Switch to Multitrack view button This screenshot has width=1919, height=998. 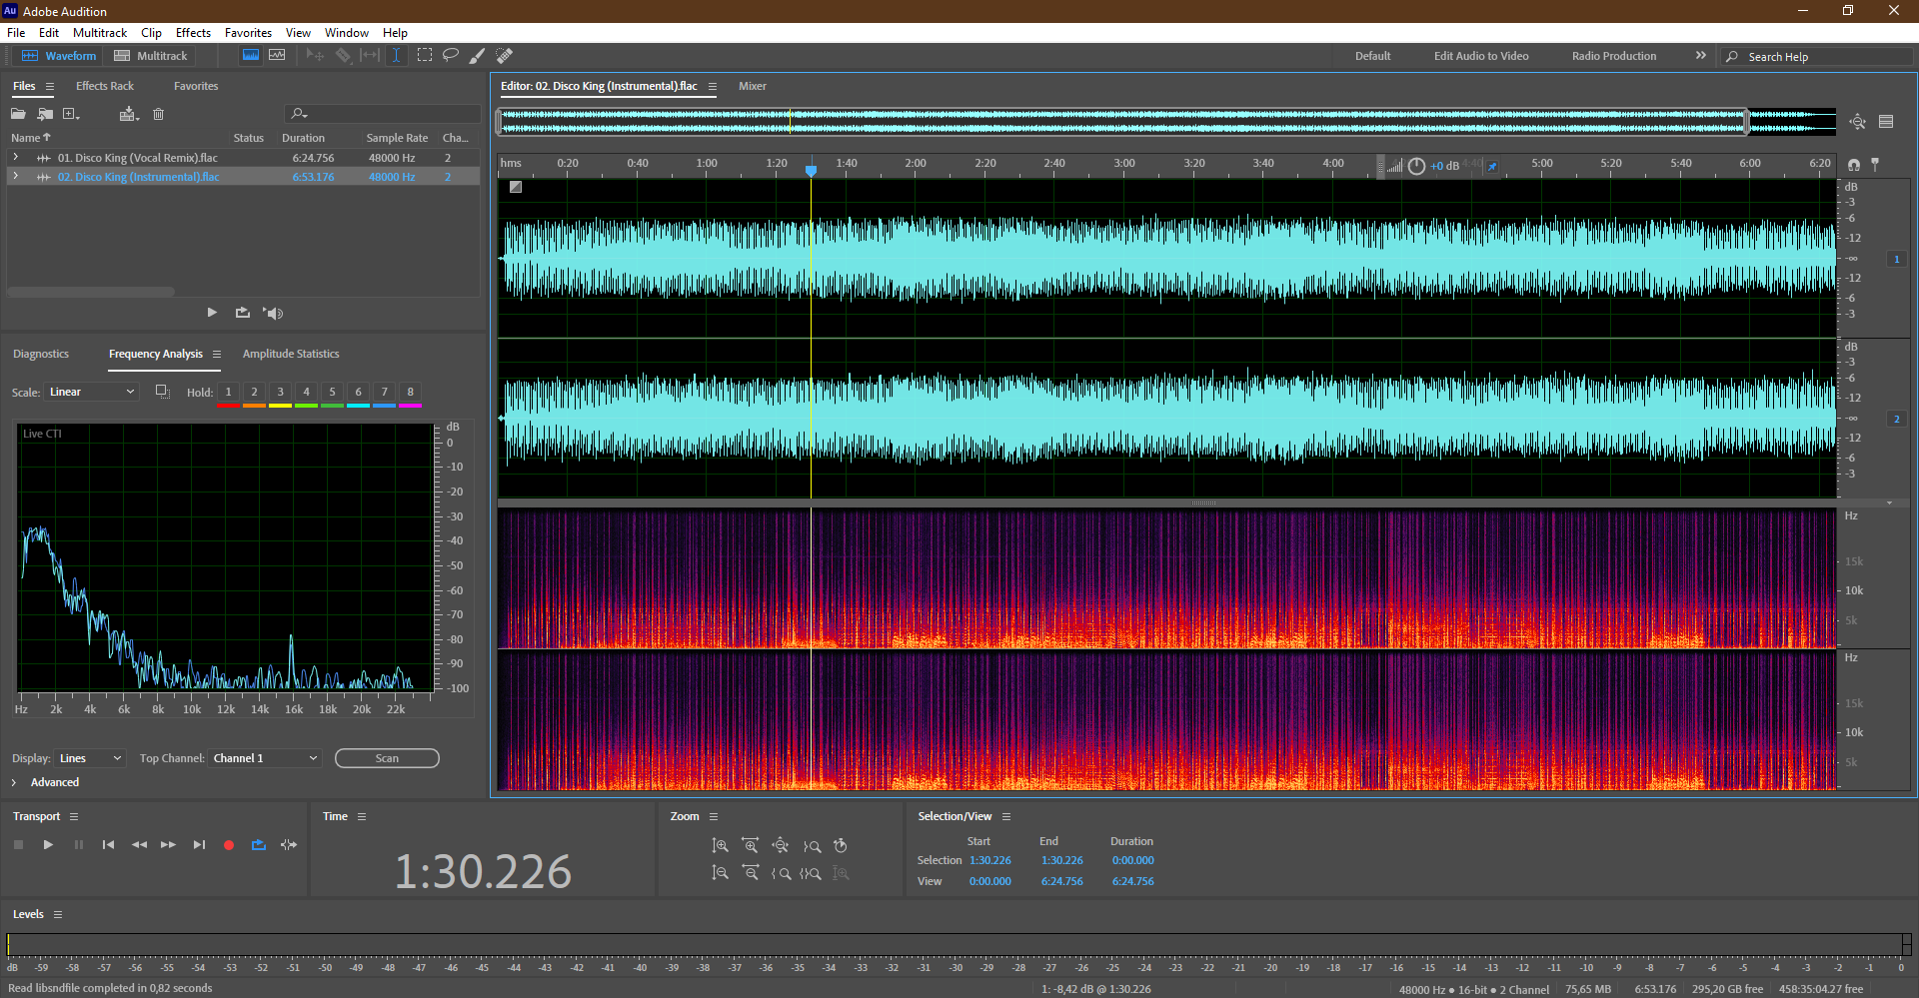(151, 56)
